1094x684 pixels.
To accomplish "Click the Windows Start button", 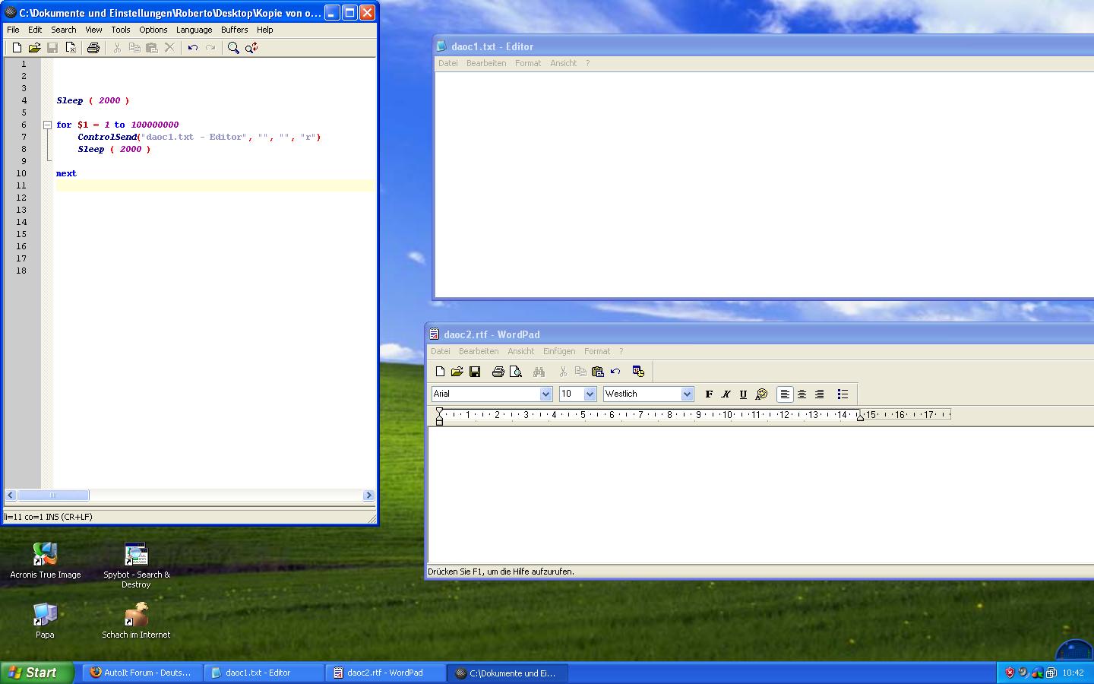I will (x=36, y=673).
